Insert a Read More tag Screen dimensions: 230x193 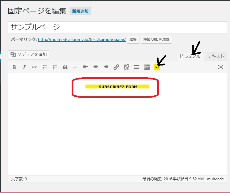[137, 67]
